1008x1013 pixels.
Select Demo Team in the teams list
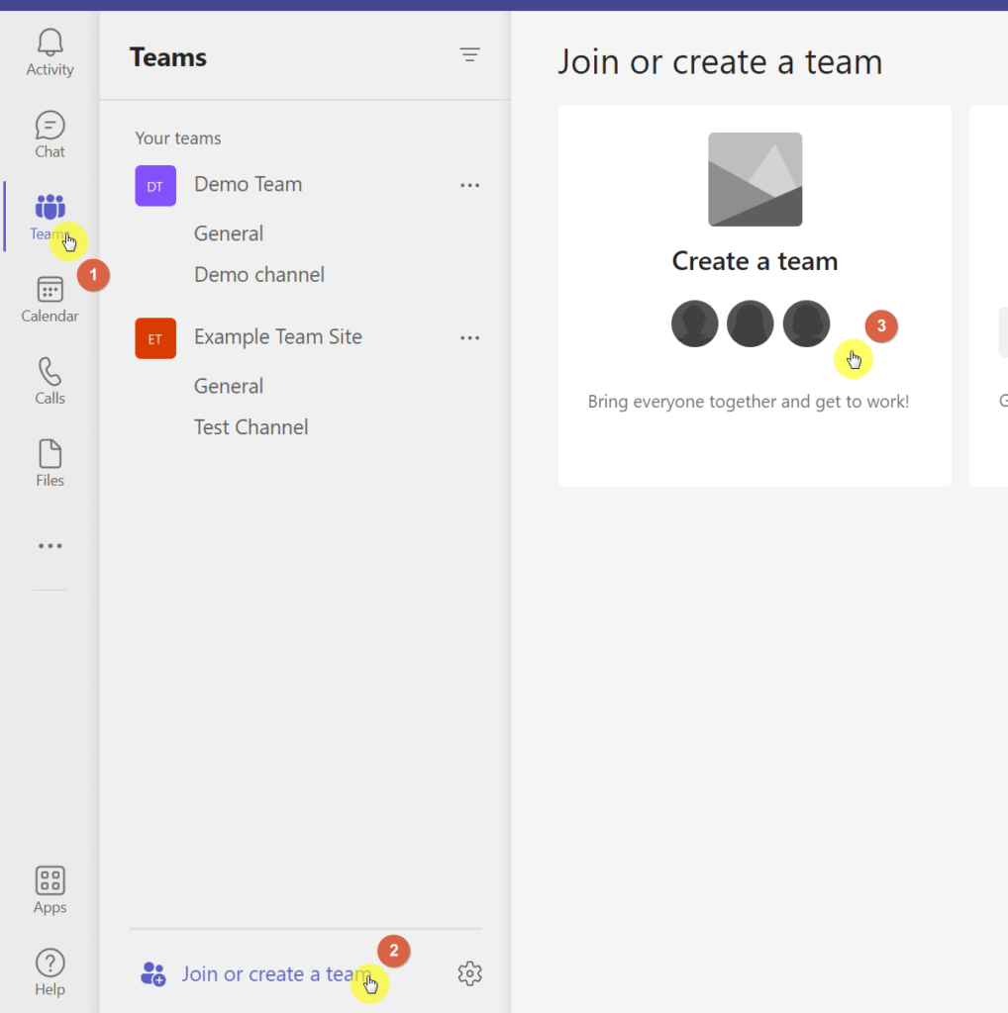pyautogui.click(x=249, y=184)
